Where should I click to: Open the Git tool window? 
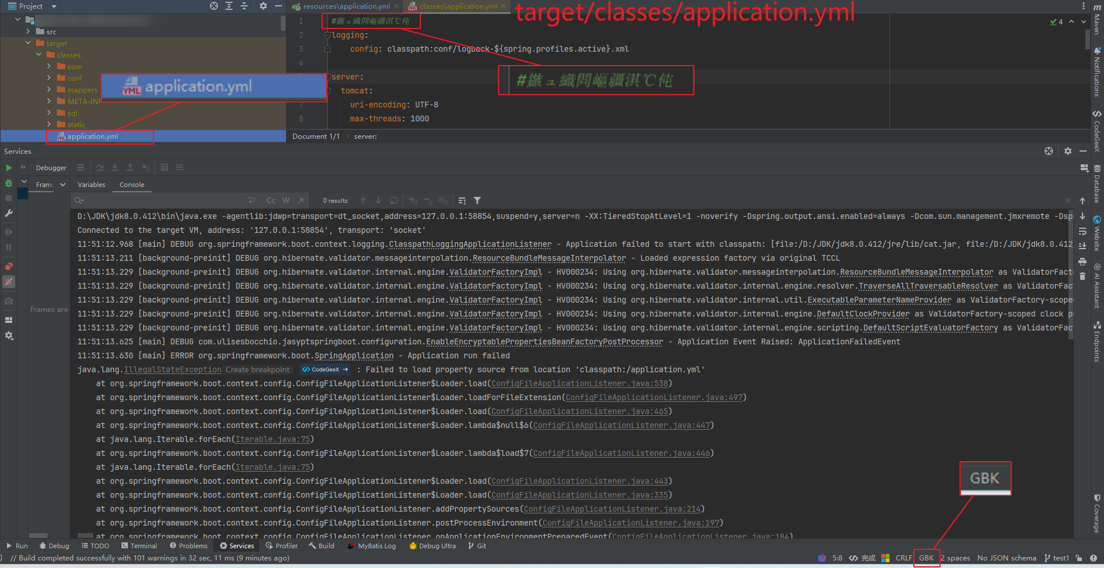(x=477, y=546)
